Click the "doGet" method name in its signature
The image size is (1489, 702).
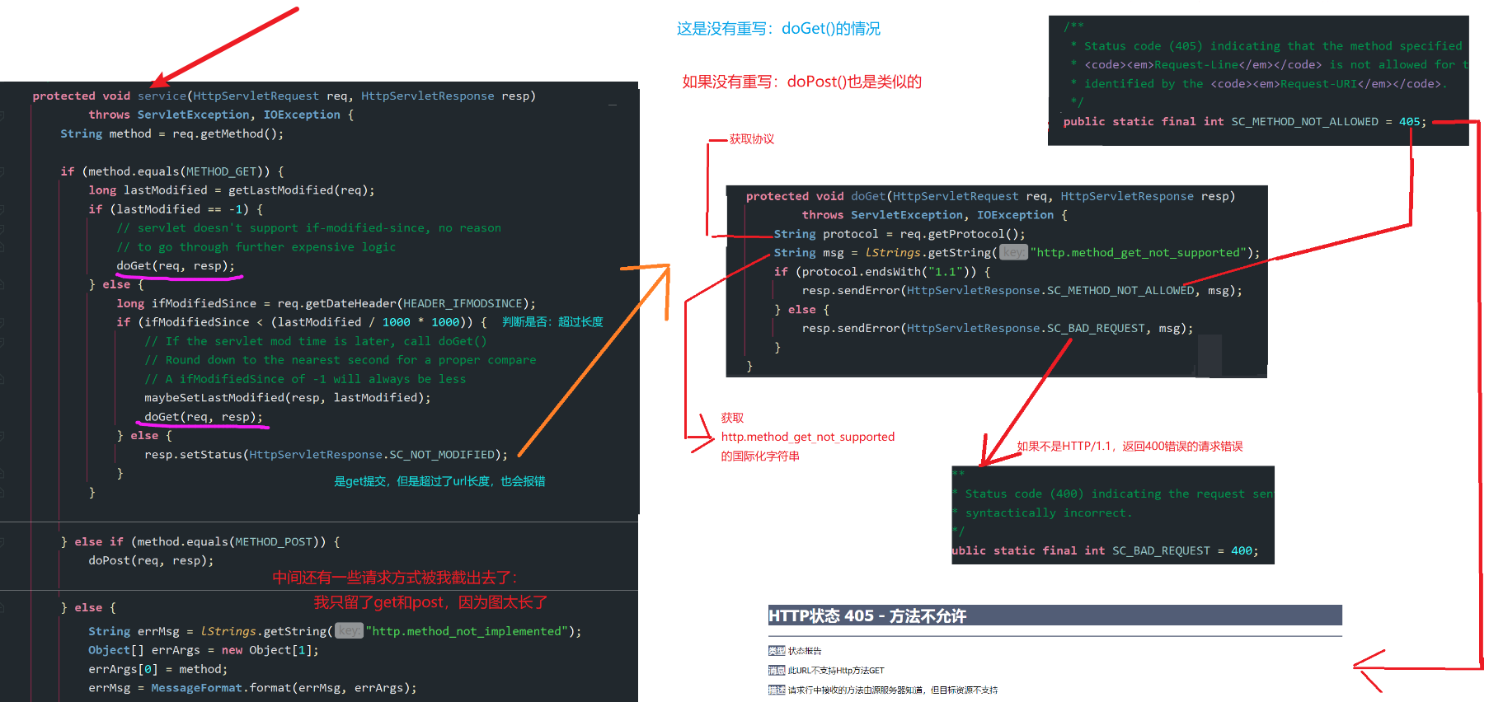(868, 196)
